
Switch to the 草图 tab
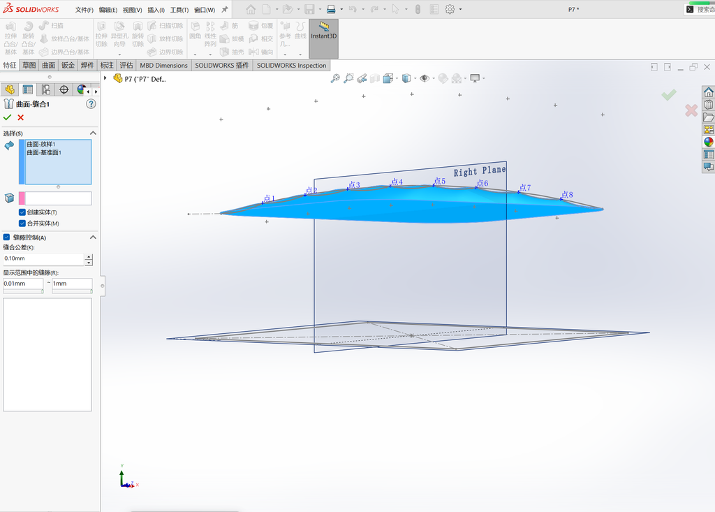tap(29, 65)
